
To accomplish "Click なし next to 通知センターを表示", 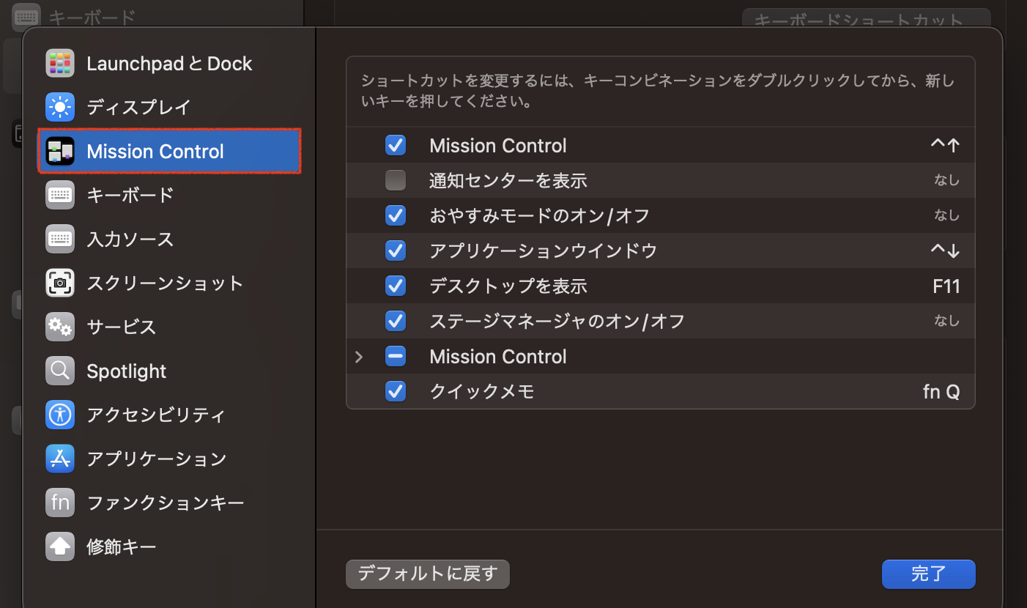I will (x=946, y=180).
